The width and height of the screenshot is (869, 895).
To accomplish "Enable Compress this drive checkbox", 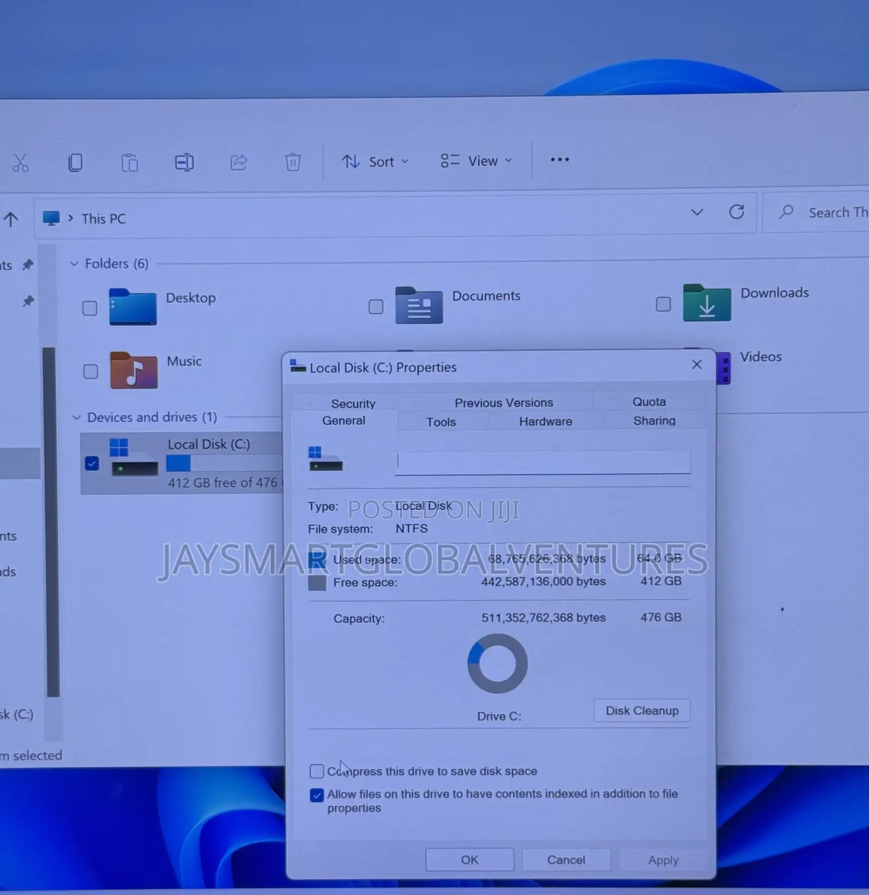I will [317, 771].
